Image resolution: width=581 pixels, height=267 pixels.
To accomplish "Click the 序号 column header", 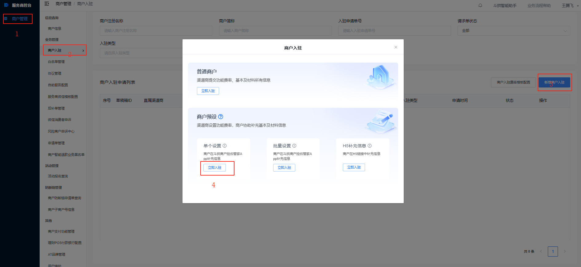I will (x=107, y=100).
